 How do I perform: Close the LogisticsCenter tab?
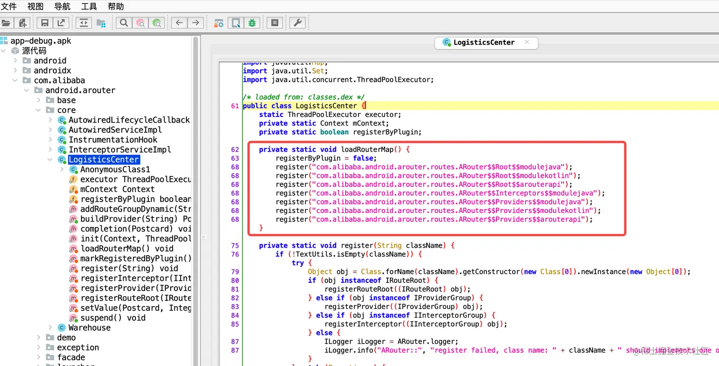pos(527,42)
